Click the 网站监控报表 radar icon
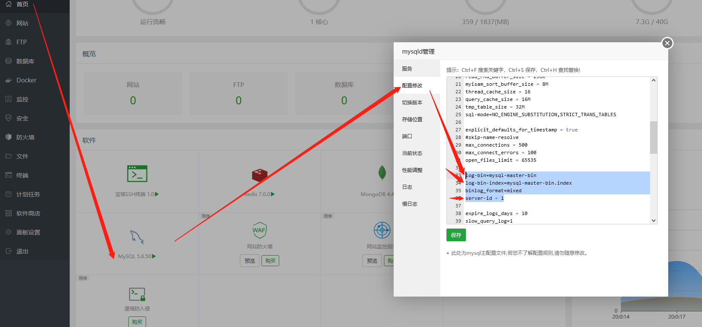 pyautogui.click(x=382, y=230)
